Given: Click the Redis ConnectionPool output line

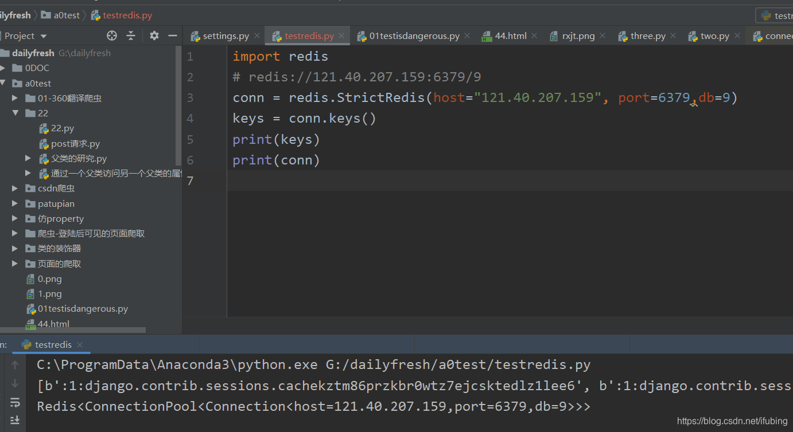Looking at the screenshot, I should 313,406.
